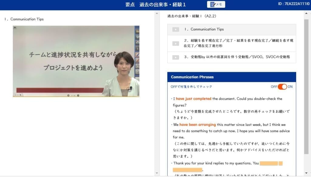Click left panel scrollbar down arrow
The width and height of the screenshot is (311, 177).
(x=157, y=173)
